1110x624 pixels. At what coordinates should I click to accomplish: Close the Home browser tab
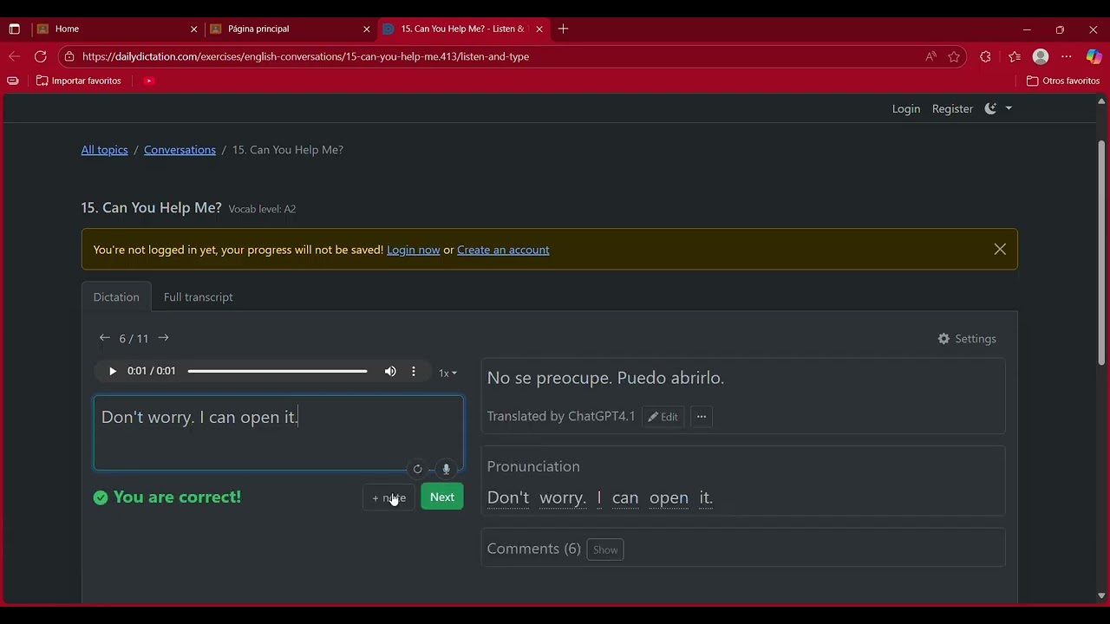(x=194, y=29)
